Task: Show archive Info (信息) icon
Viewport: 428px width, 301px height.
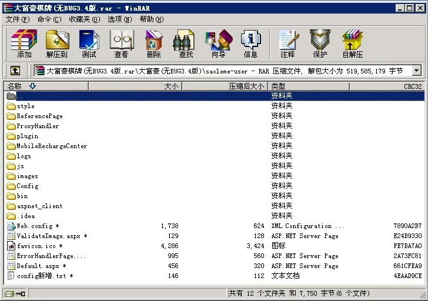Action: [250, 44]
